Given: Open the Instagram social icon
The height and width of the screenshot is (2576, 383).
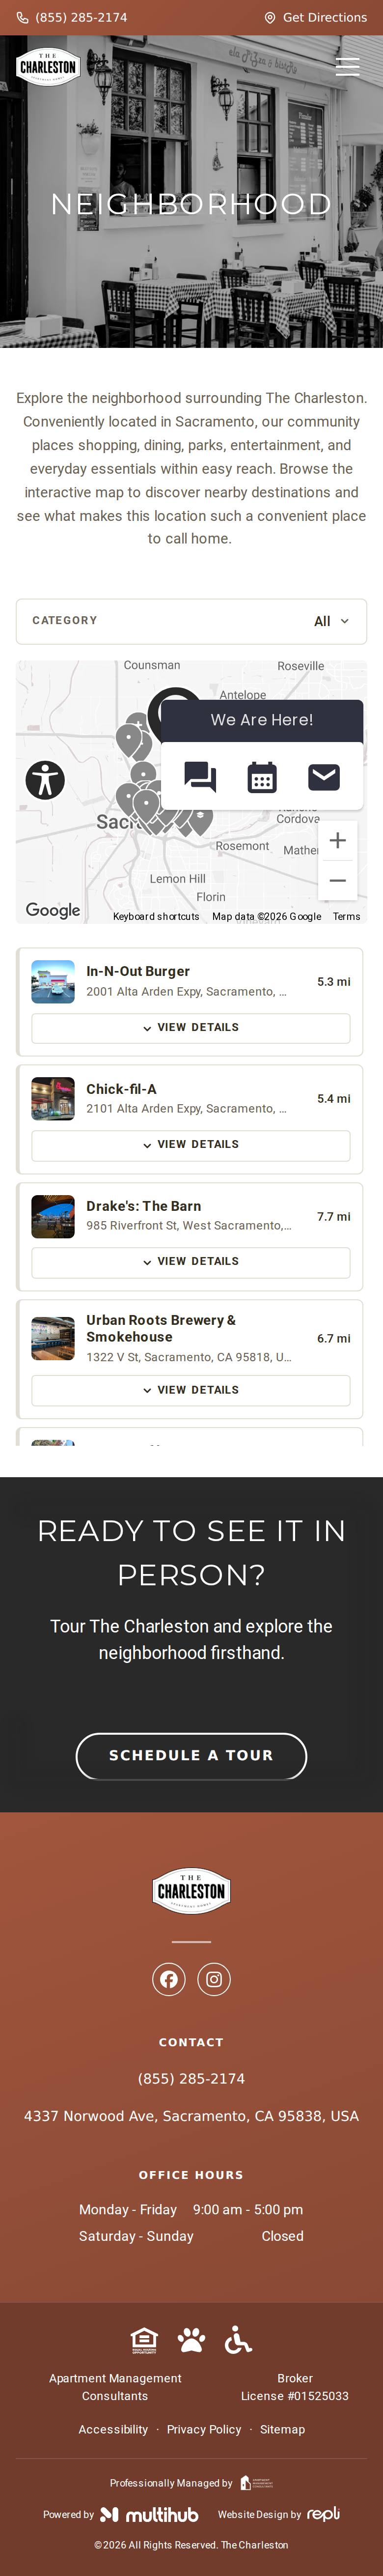Looking at the screenshot, I should coord(214,1979).
